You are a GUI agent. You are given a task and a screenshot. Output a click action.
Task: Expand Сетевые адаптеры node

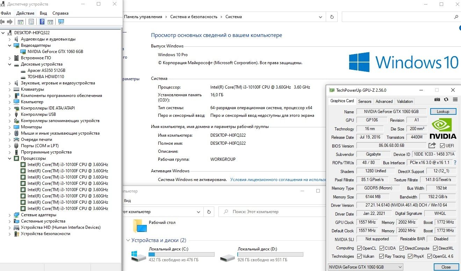(10, 215)
